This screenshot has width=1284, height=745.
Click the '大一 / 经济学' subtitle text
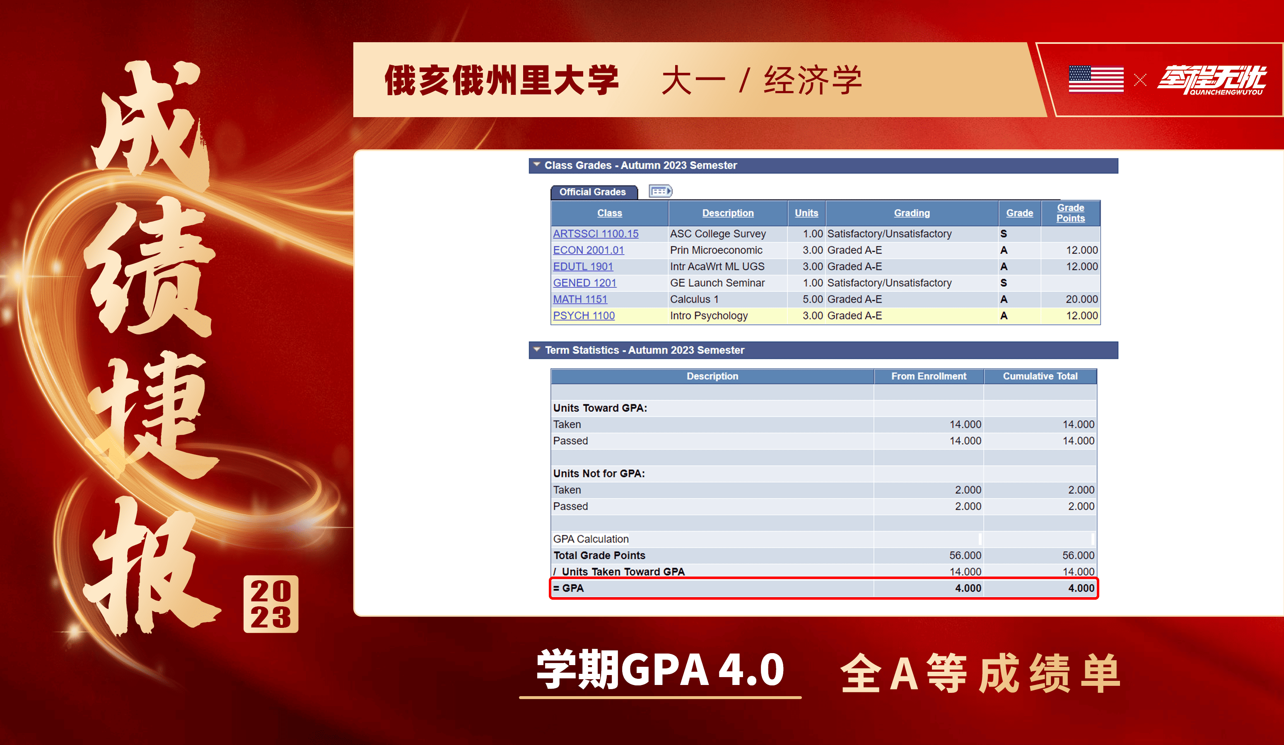click(762, 80)
